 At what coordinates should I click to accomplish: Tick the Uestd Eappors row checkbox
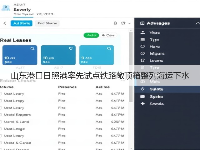coord(1,115)
